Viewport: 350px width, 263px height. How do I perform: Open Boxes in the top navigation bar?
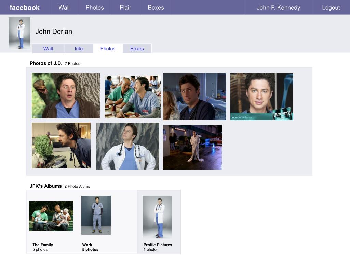[156, 8]
